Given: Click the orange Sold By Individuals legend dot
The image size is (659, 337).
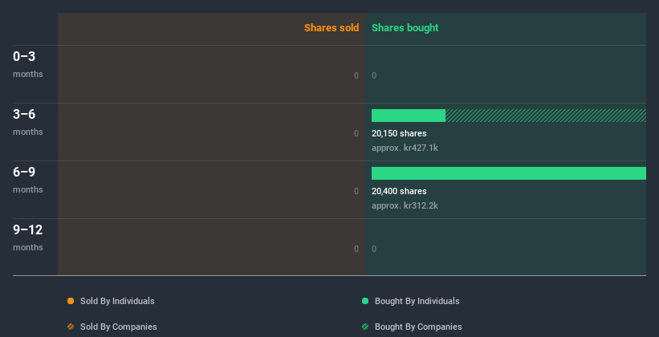Looking at the screenshot, I should pos(71,301).
